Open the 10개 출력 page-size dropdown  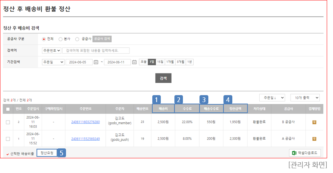[305, 98]
